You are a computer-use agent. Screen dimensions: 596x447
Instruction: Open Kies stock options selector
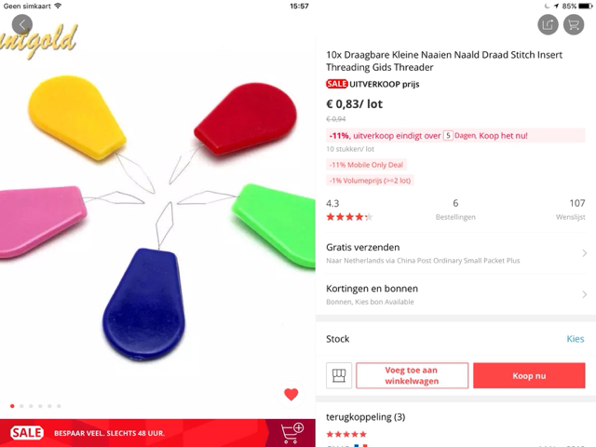(x=576, y=339)
